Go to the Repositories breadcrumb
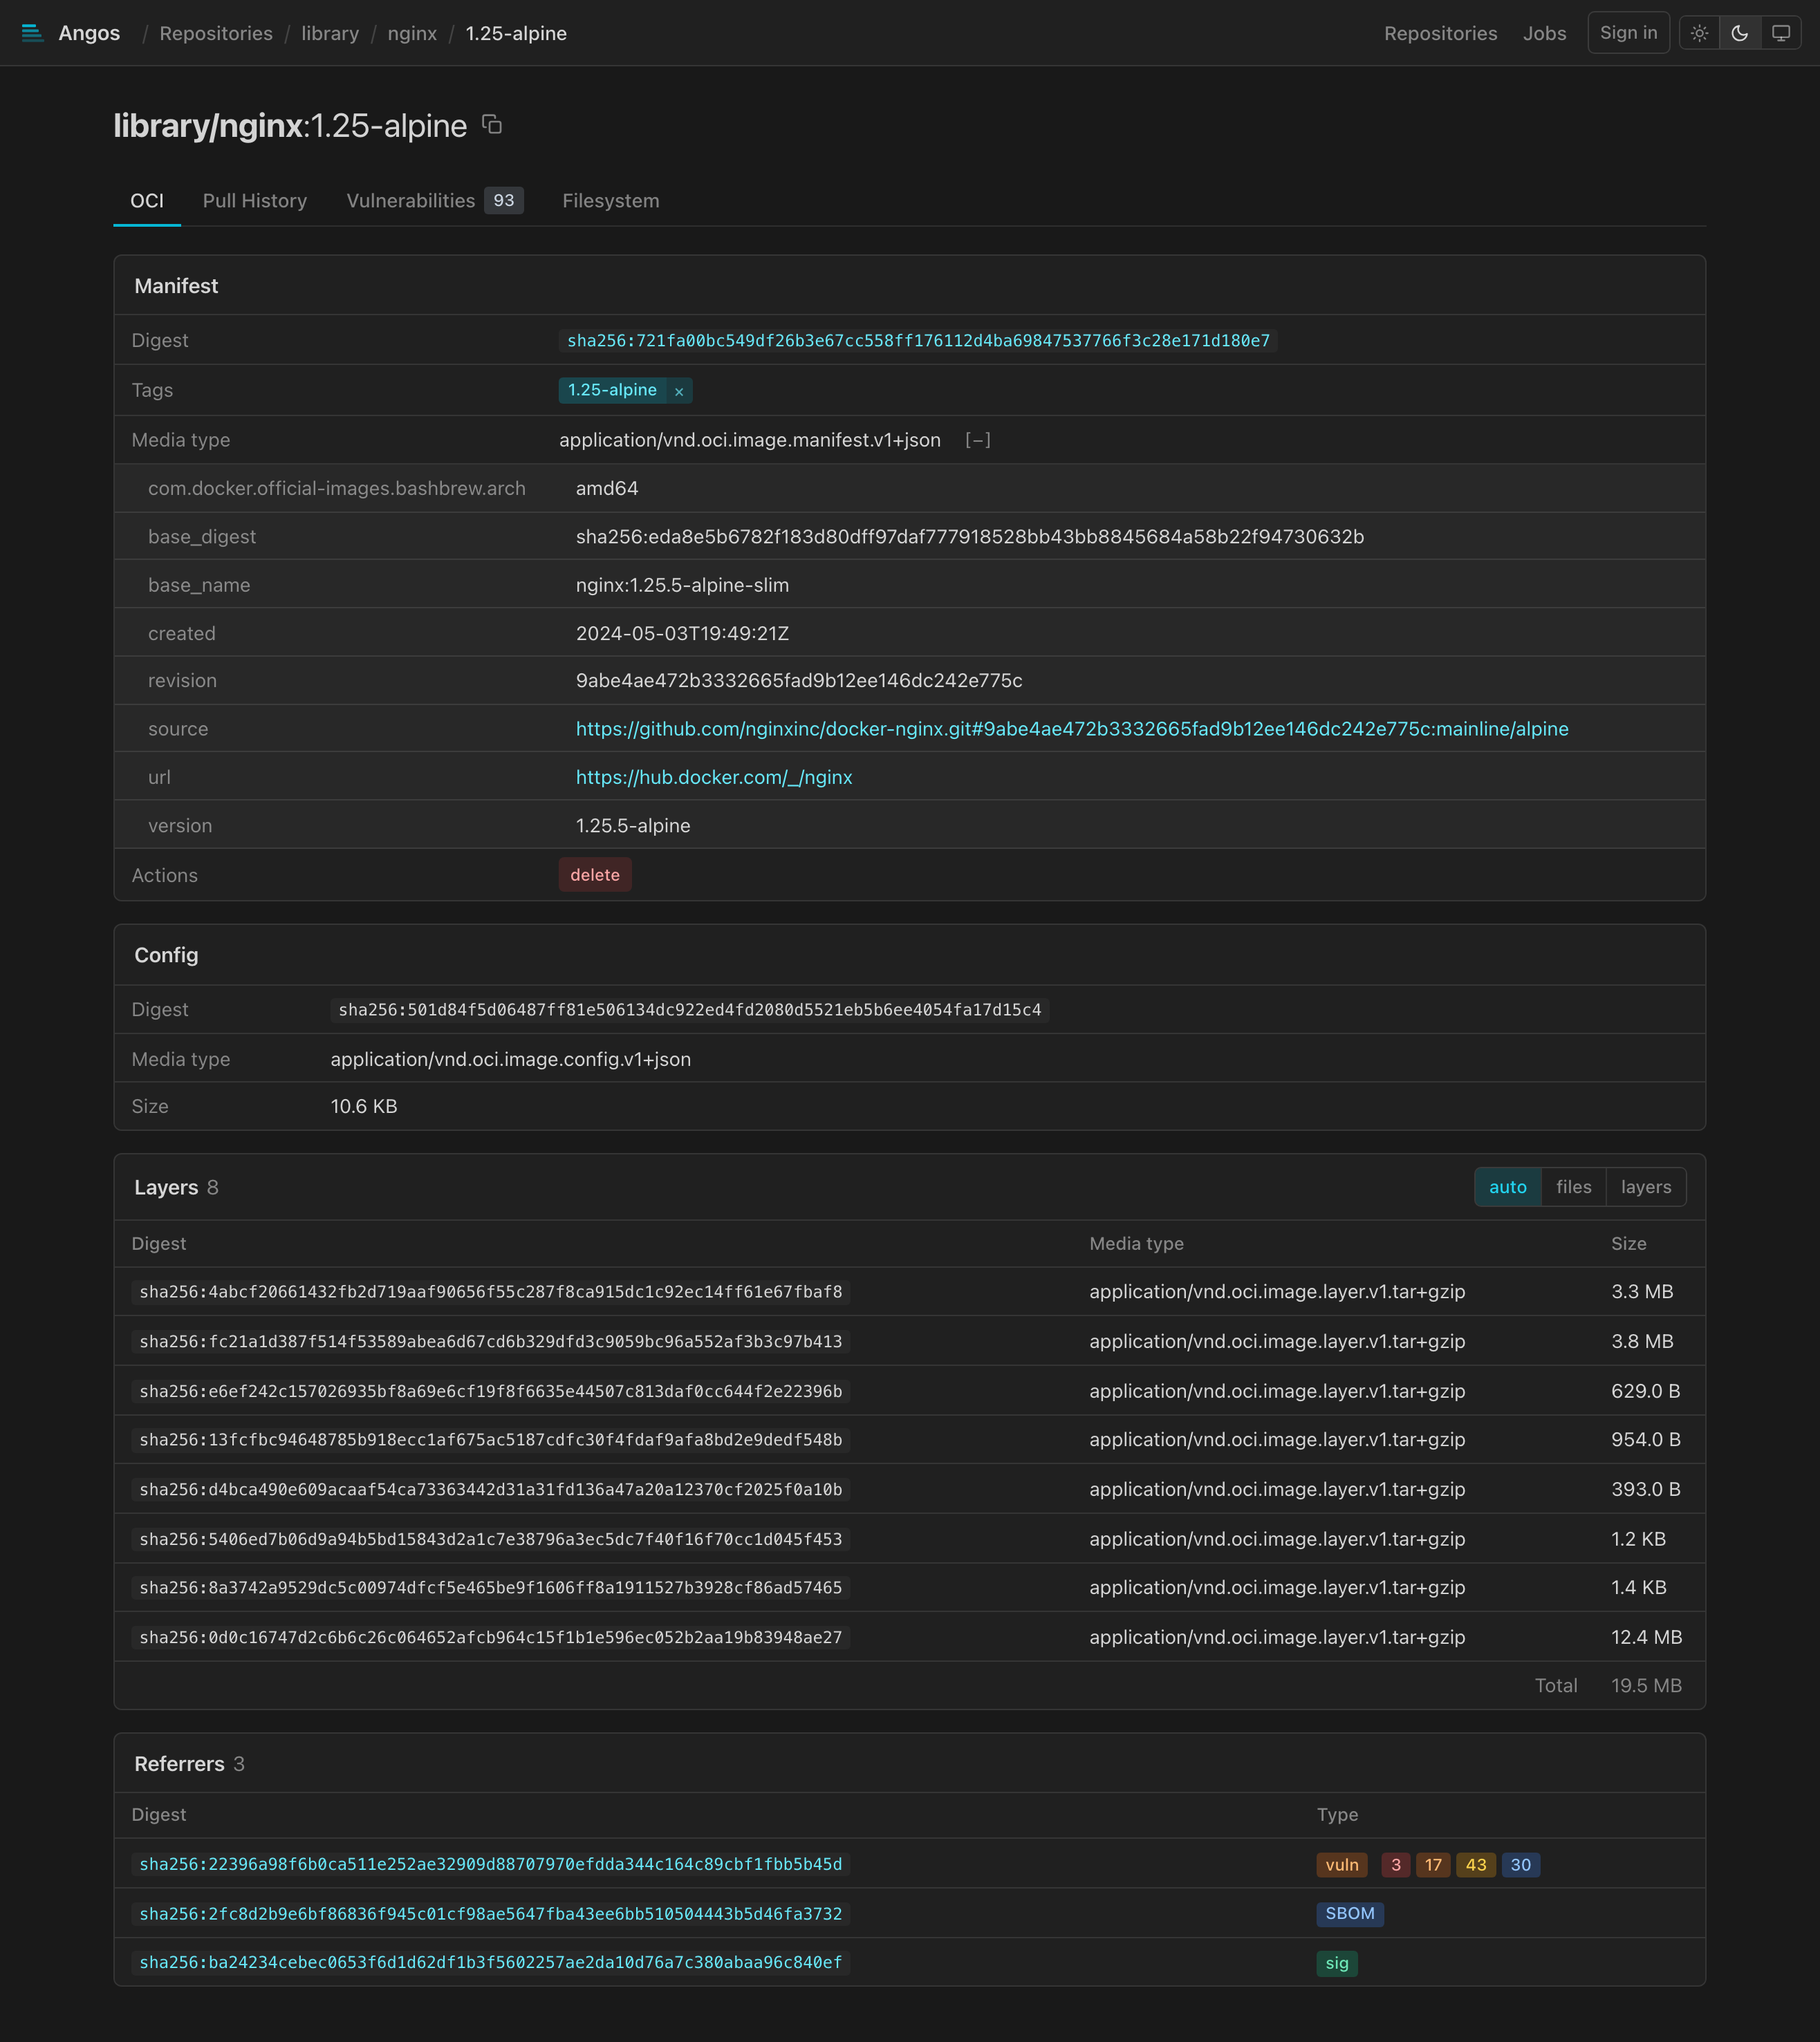Image resolution: width=1820 pixels, height=2042 pixels. (216, 33)
